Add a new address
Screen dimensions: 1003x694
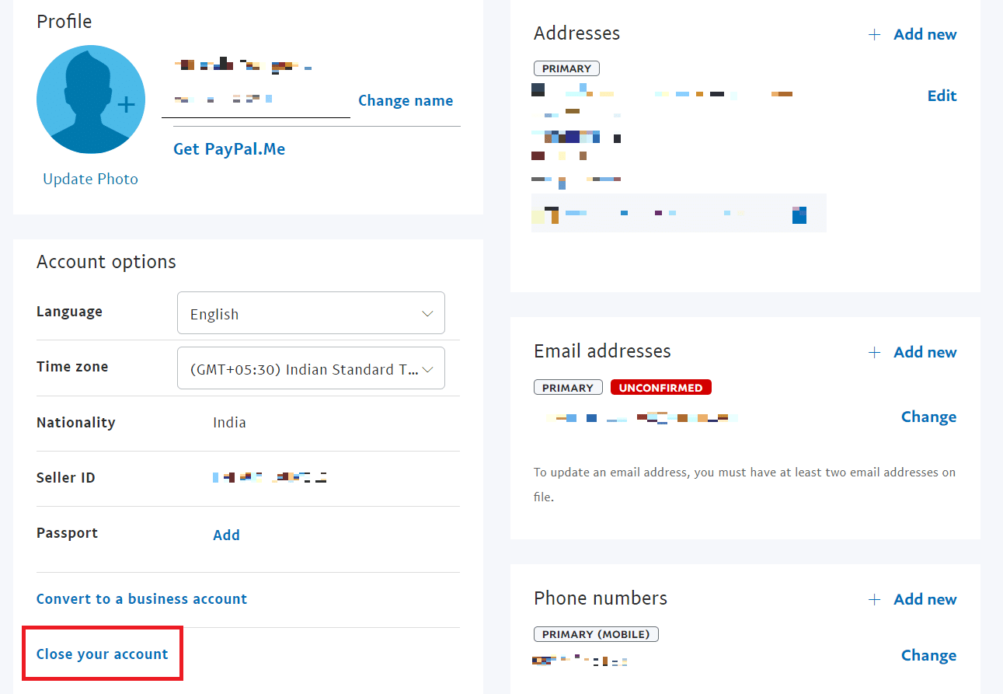pos(925,34)
